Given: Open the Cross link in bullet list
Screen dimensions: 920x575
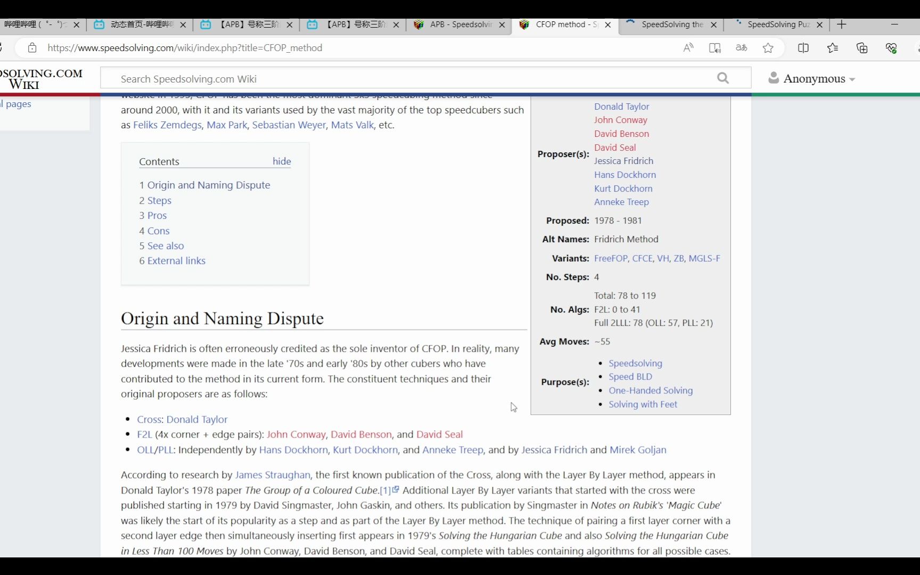Looking at the screenshot, I should pyautogui.click(x=149, y=420).
